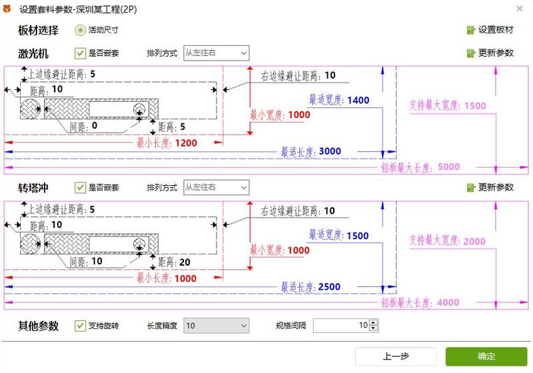Click 激光机 最适宽度 value 1400

point(358,100)
